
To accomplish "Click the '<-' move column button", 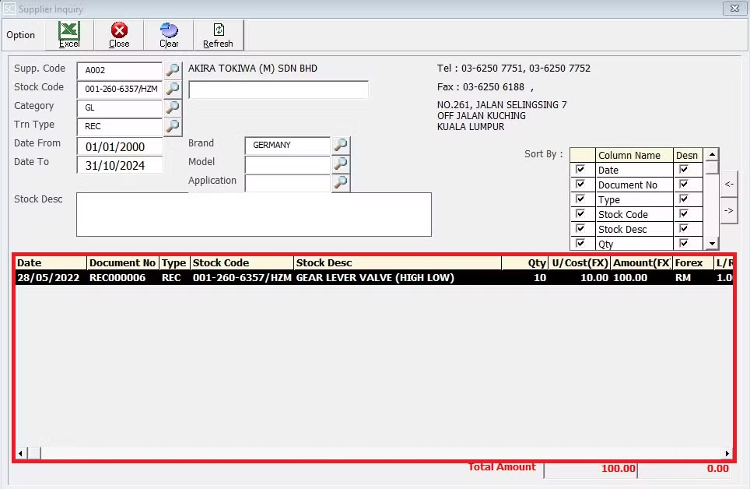I will click(728, 184).
